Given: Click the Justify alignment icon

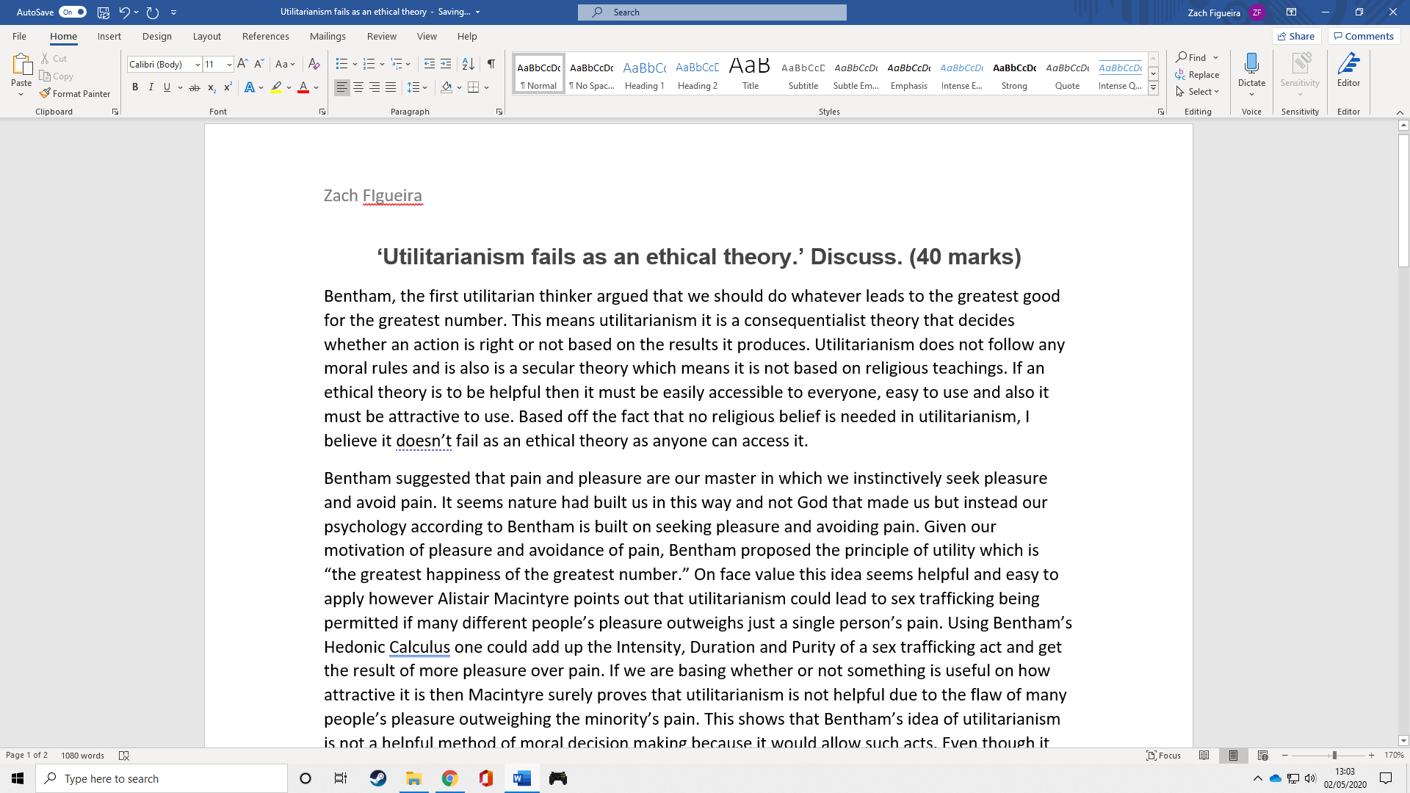Looking at the screenshot, I should (391, 87).
